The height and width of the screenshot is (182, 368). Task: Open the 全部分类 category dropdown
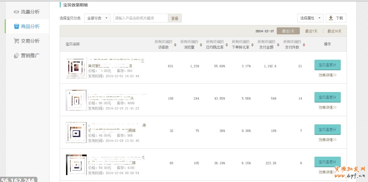click(x=97, y=18)
